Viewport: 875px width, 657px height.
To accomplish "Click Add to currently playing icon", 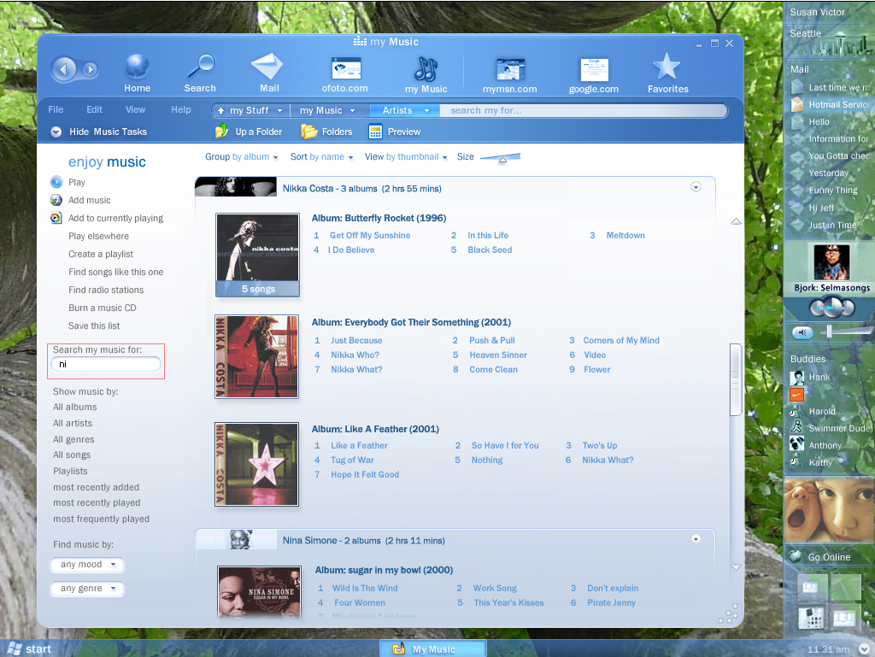I will click(56, 218).
